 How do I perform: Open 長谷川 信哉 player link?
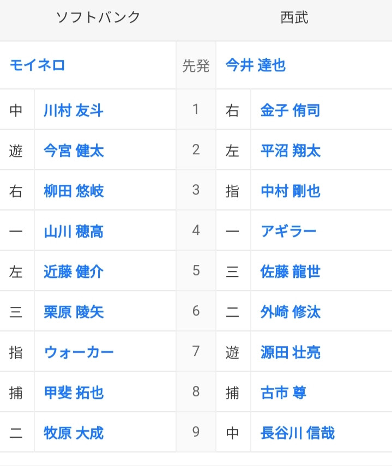tap(298, 433)
